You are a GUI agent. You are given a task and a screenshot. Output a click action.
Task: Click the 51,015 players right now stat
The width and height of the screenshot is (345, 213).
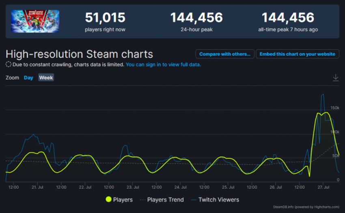[x=105, y=18]
